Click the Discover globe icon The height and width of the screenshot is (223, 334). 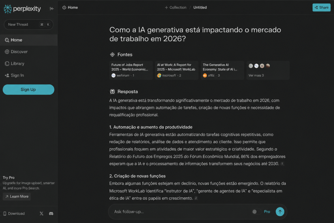click(x=7, y=52)
